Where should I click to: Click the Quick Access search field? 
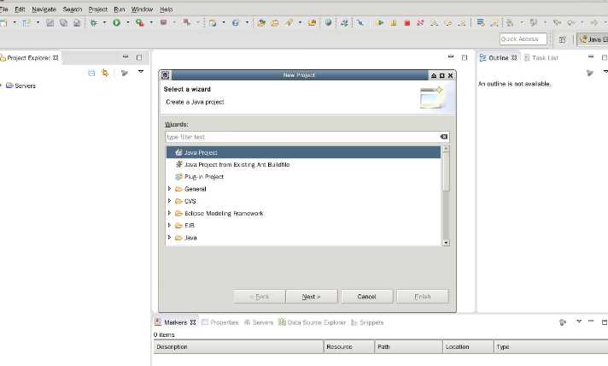click(523, 38)
